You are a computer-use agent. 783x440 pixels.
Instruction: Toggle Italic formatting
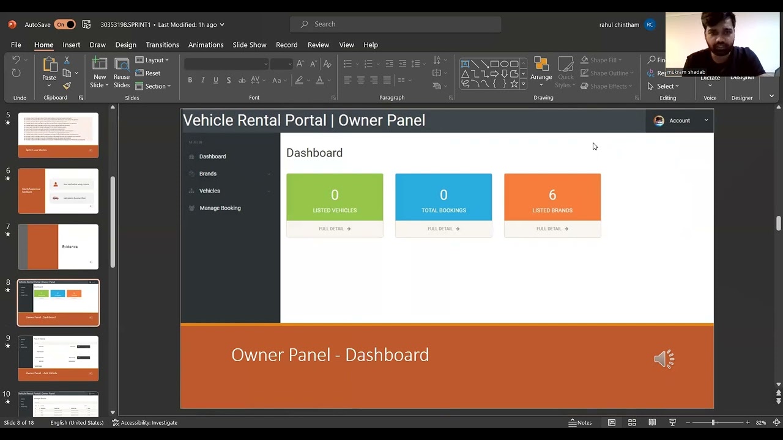[202, 80]
